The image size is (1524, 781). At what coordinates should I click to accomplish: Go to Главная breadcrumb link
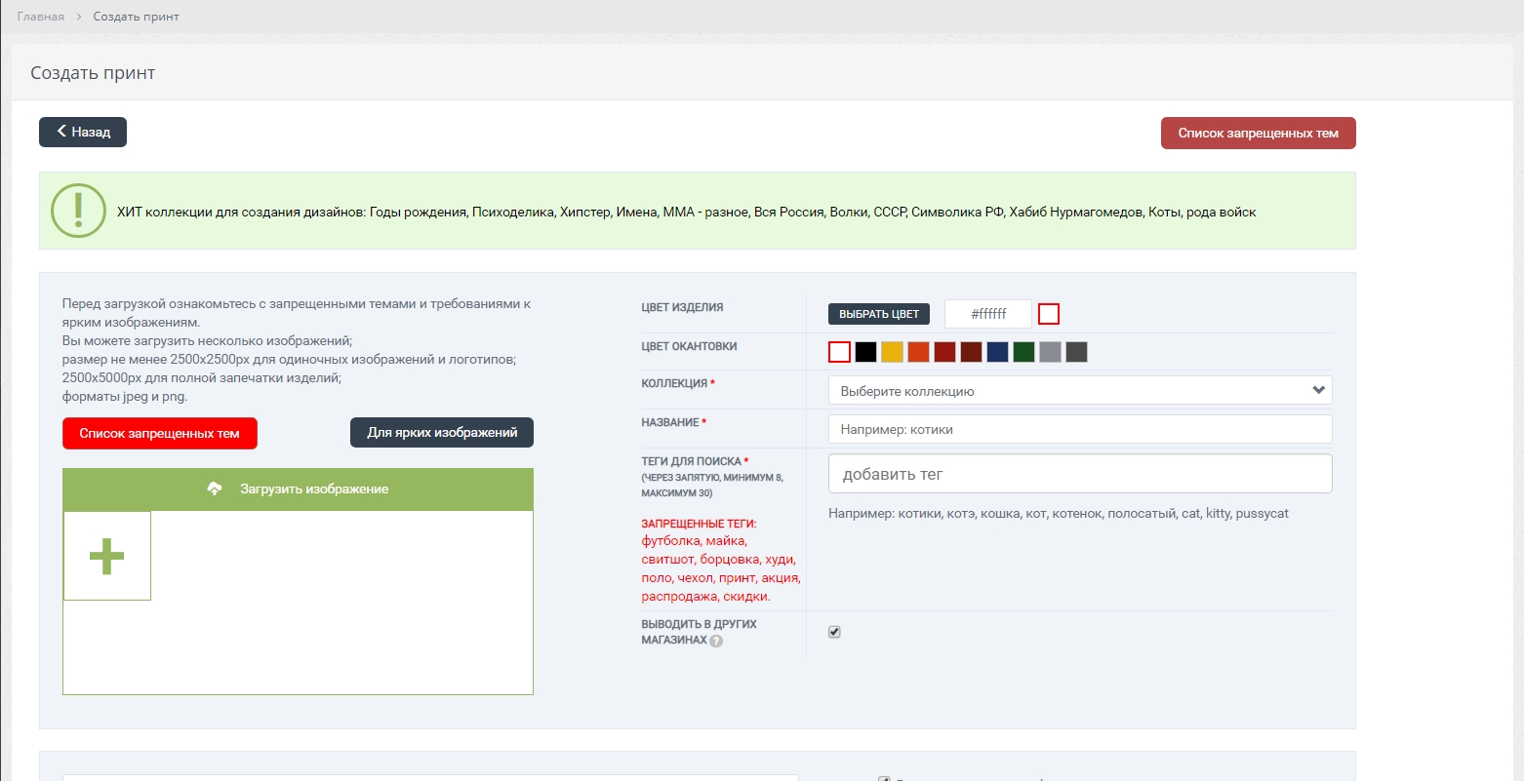pyautogui.click(x=41, y=17)
